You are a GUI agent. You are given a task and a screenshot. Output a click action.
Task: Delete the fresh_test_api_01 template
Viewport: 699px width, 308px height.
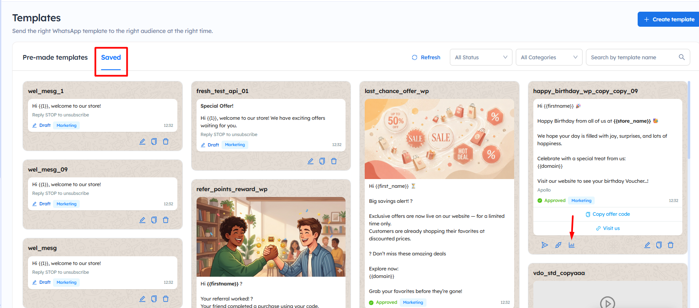[334, 161]
